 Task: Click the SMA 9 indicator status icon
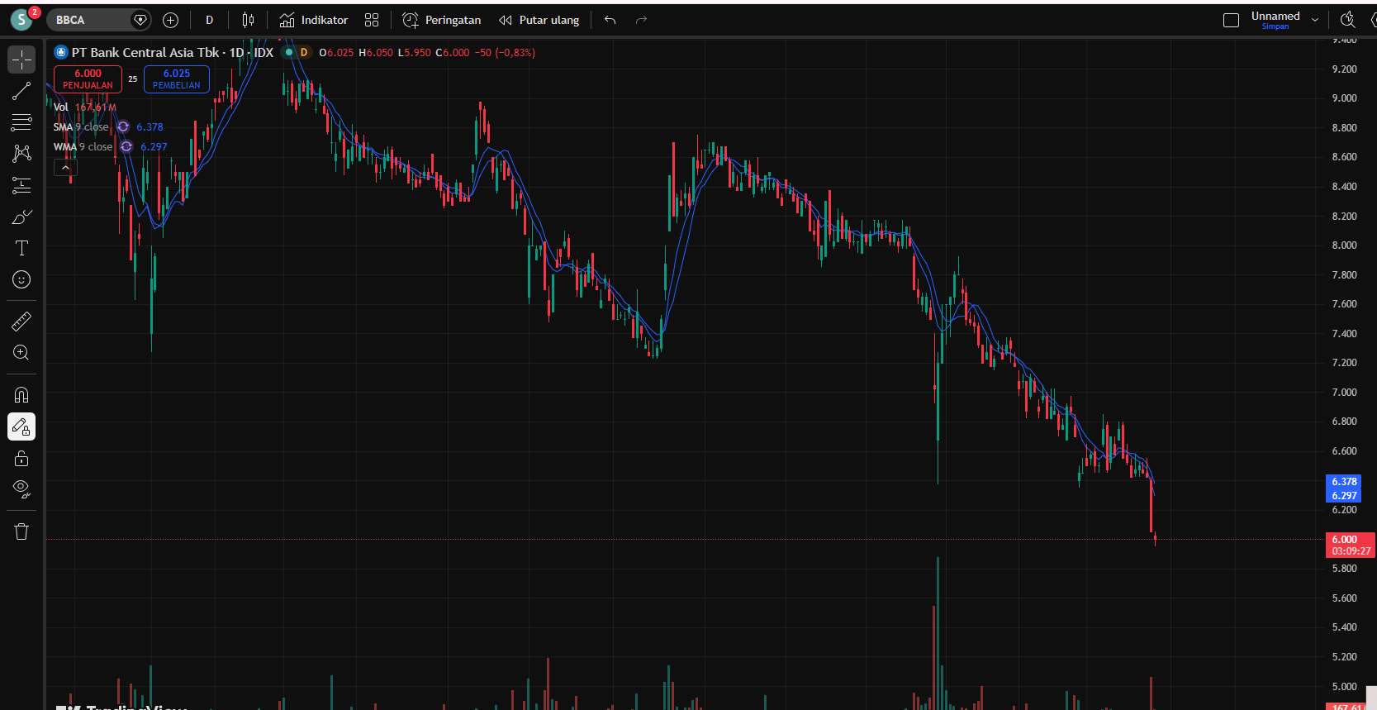[123, 126]
